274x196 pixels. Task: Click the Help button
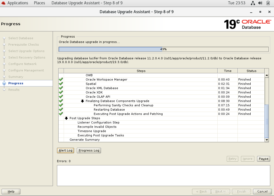(11, 191)
